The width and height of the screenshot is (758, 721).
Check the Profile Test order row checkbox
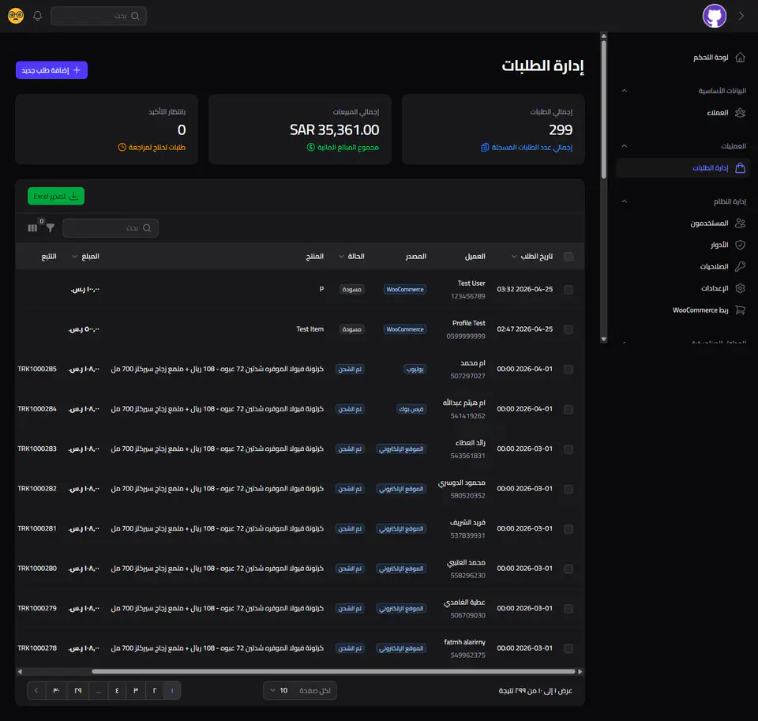click(568, 329)
